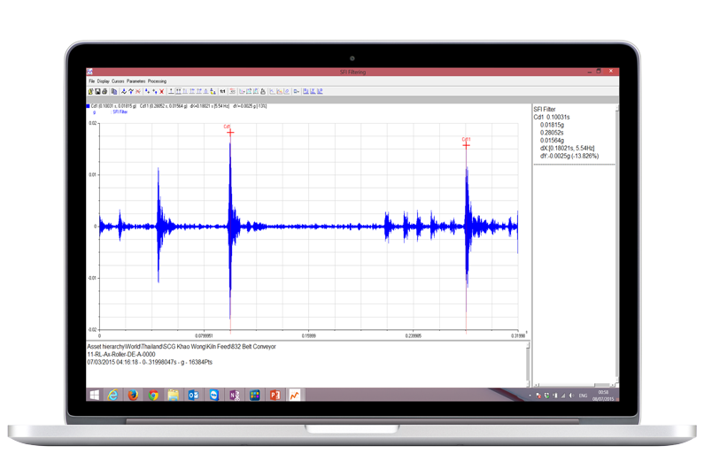Select the right Cd1 cursor marker
704x469 pixels.
pos(466,144)
